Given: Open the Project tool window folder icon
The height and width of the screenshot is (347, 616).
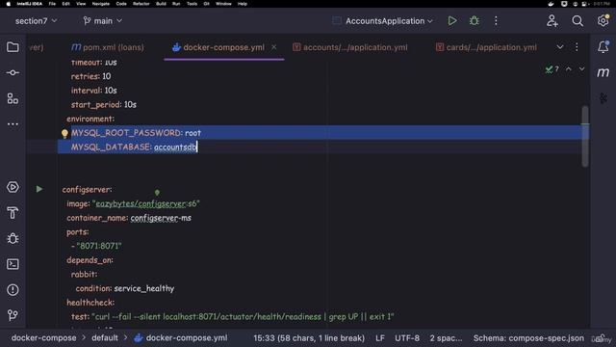Looking at the screenshot, I should coord(13,47).
